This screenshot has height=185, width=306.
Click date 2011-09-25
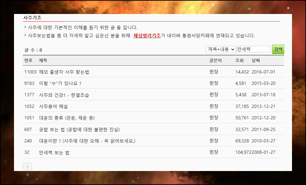pyautogui.click(x=263, y=129)
